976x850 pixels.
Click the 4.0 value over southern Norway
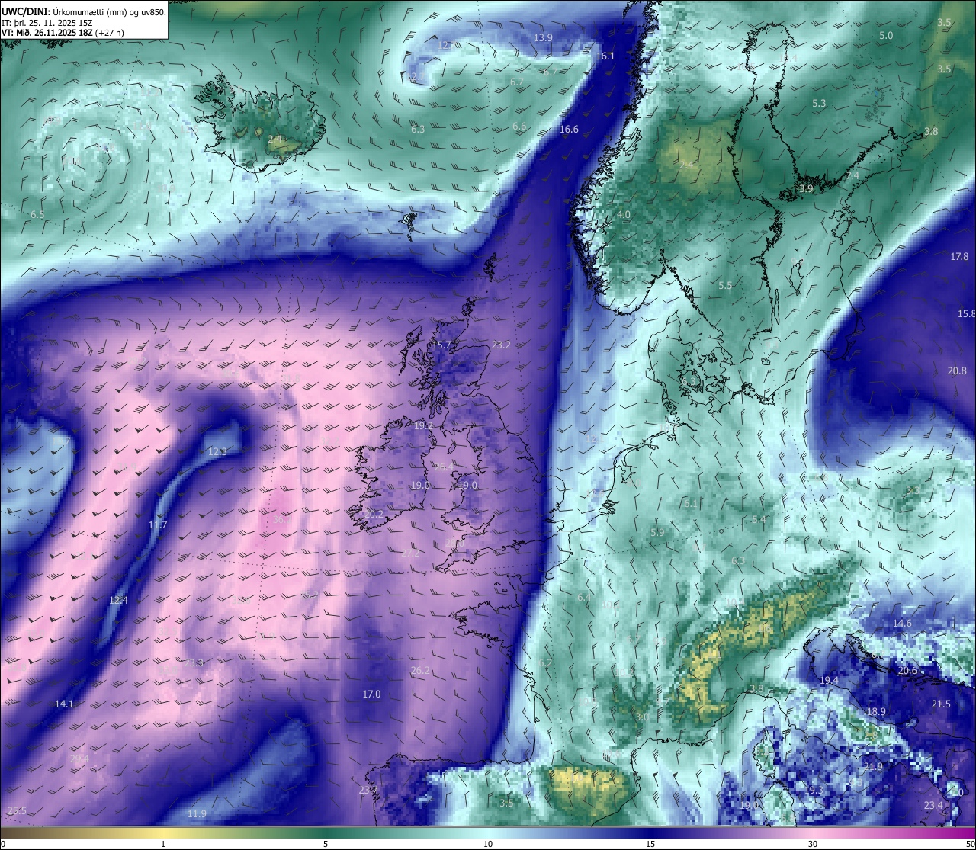[x=624, y=215]
